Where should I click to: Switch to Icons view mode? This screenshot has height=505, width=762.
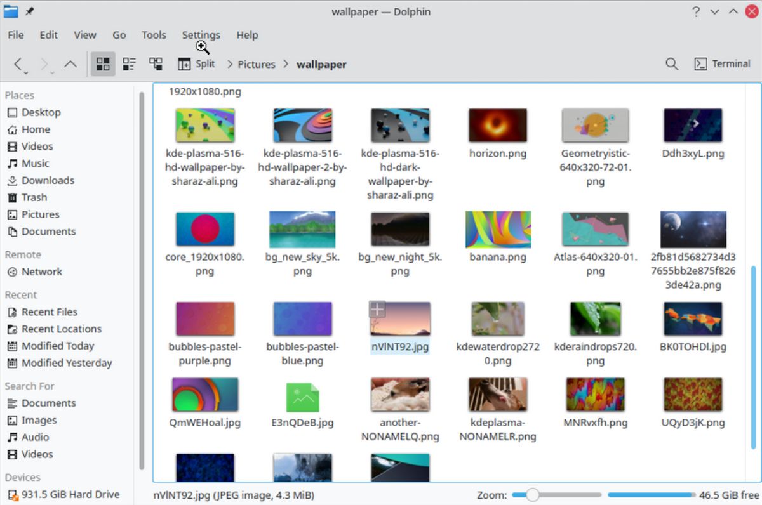tap(102, 63)
